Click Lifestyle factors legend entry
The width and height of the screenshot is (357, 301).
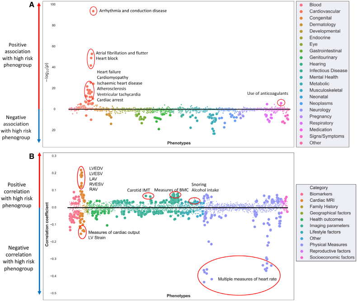click(x=325, y=232)
